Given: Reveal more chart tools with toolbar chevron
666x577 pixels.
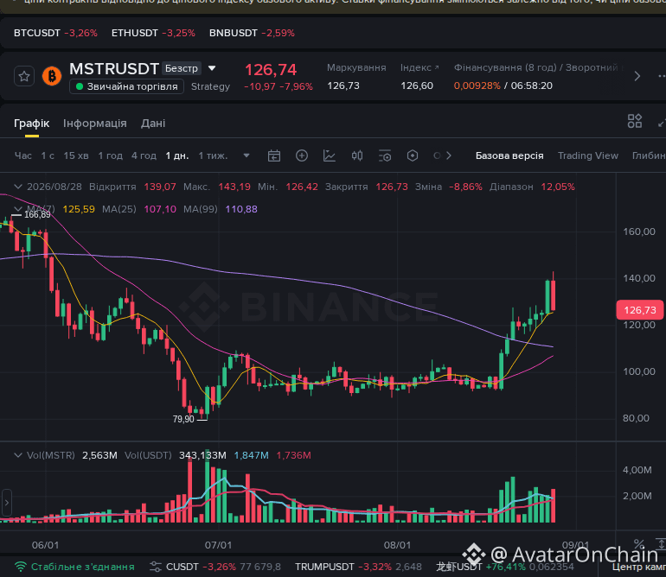Looking at the screenshot, I should (x=449, y=155).
